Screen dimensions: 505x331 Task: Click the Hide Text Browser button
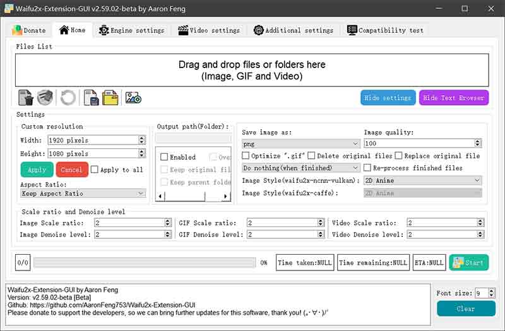[454, 98]
